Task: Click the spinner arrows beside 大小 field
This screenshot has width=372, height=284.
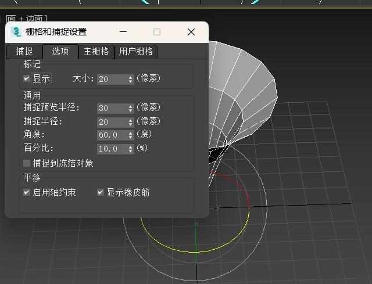Action: tap(131, 79)
